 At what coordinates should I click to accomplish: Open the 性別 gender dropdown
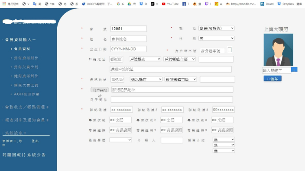click(216, 38)
